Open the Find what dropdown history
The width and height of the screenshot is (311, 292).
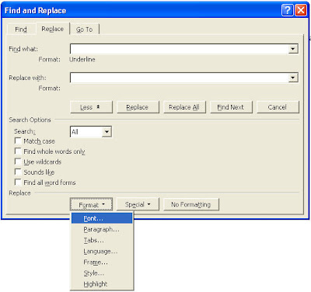click(x=293, y=49)
